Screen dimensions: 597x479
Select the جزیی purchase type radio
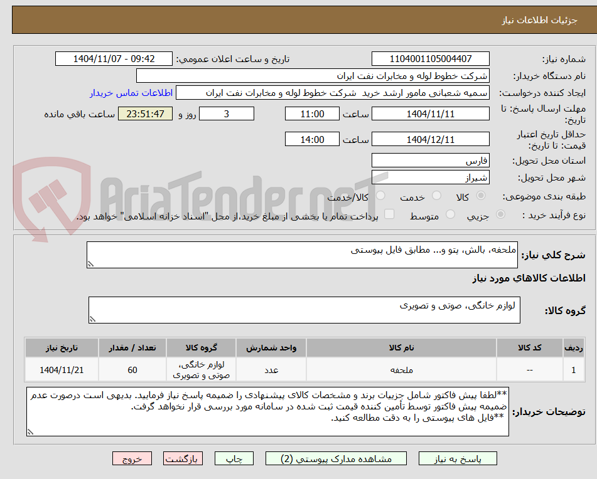pyautogui.click(x=501, y=214)
